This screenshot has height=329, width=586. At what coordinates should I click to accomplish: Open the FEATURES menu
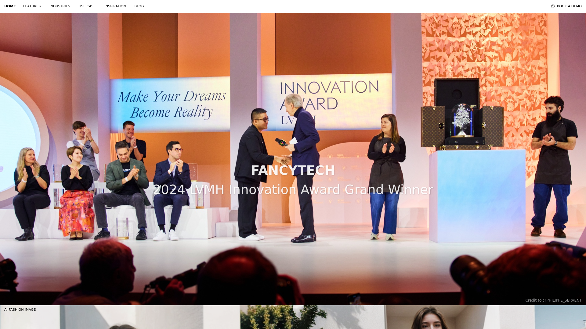coord(32,6)
